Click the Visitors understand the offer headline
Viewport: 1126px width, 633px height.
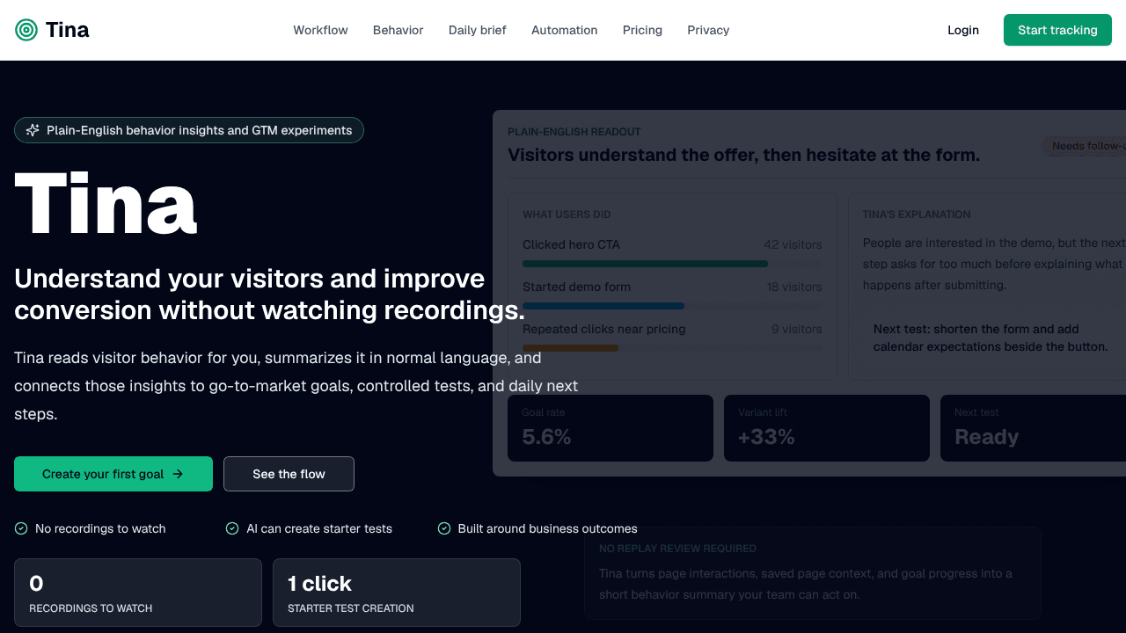point(743,155)
